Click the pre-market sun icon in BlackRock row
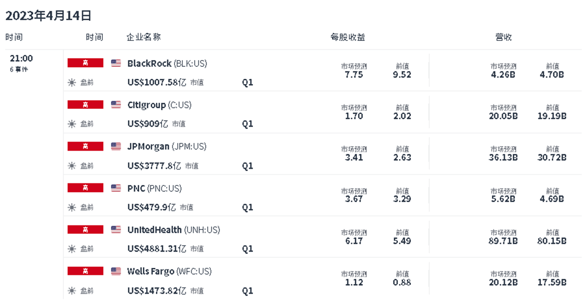 click(72, 82)
